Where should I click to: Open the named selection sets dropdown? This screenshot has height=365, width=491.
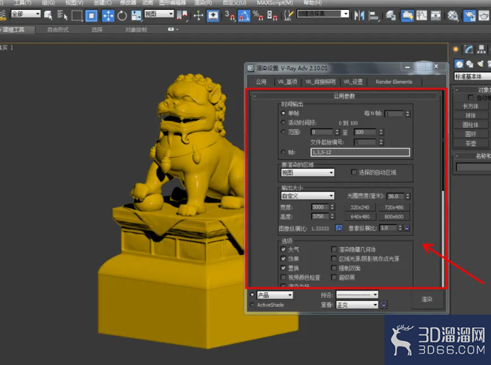click(x=323, y=13)
